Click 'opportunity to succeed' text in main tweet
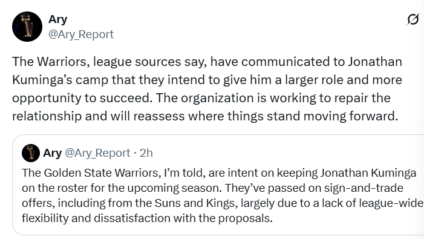Viewport: 424px width, 239px height. click(x=81, y=98)
